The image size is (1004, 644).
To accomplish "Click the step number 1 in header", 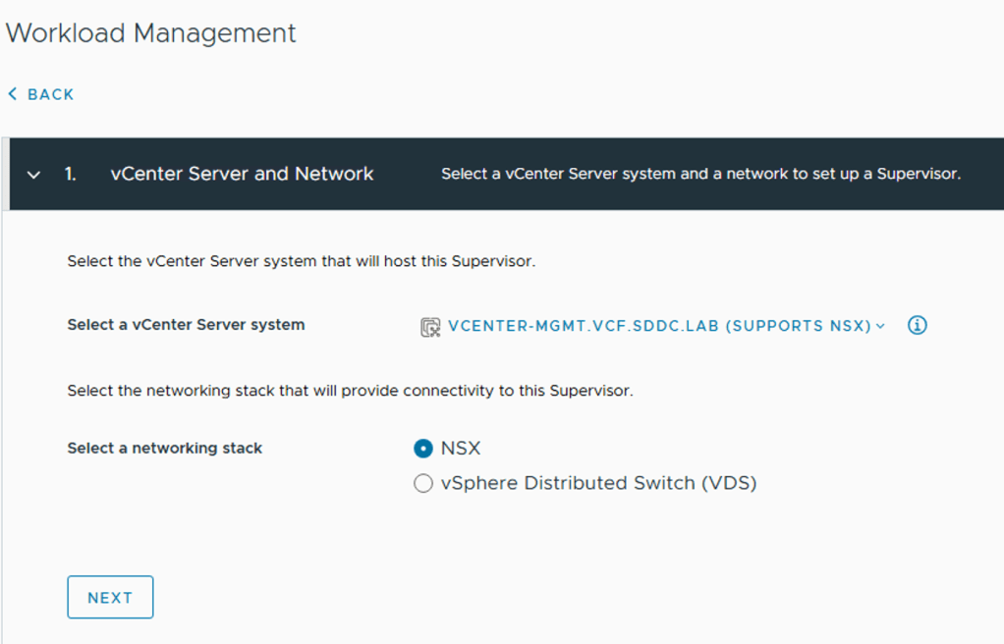I will [70, 174].
